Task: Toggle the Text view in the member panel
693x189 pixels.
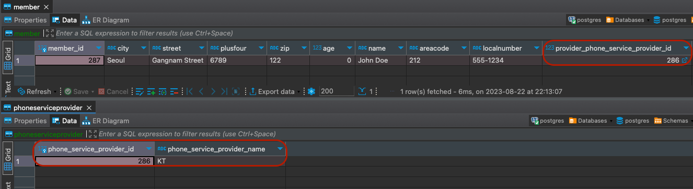Action: pyautogui.click(x=8, y=87)
